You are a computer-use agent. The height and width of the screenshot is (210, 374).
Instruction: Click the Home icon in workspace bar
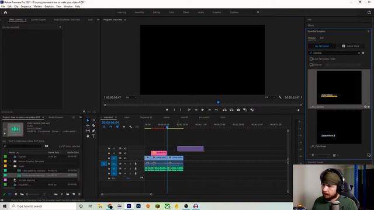pyautogui.click(x=5, y=12)
